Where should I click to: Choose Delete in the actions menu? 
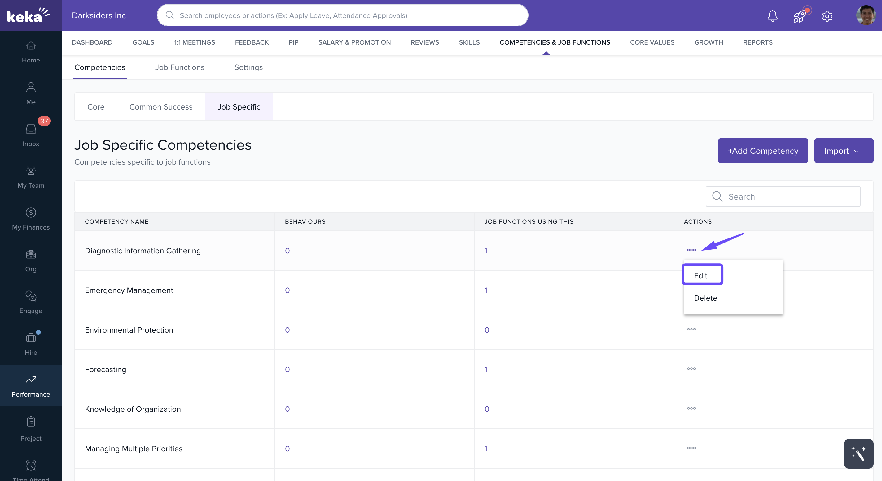click(x=705, y=298)
